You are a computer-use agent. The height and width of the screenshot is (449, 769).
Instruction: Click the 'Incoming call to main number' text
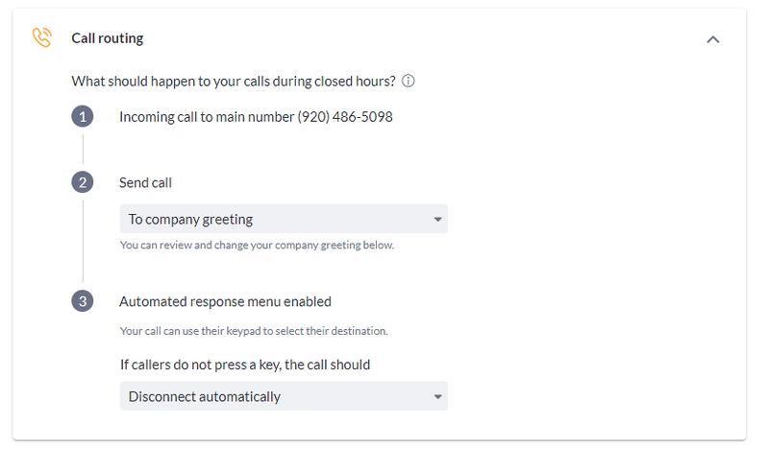[x=207, y=117]
